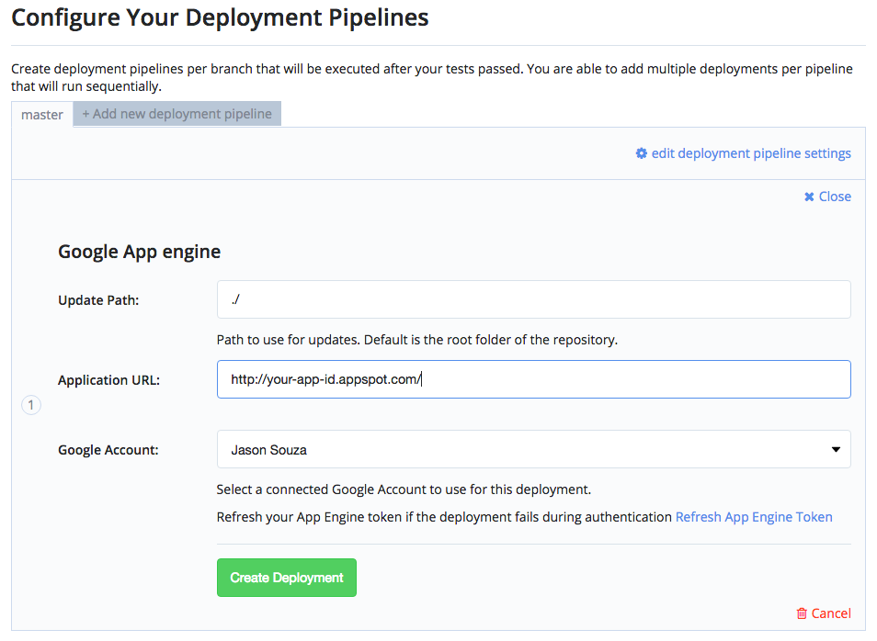Click the Application URL field label
The width and height of the screenshot is (877, 641).
[108, 379]
